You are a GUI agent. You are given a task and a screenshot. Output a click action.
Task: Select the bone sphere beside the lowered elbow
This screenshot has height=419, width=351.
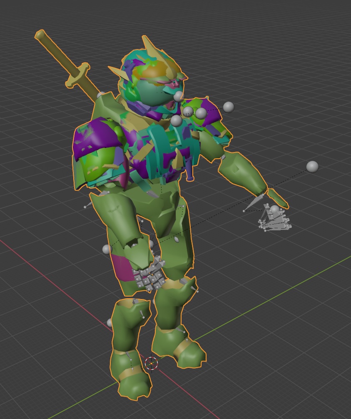point(107,249)
